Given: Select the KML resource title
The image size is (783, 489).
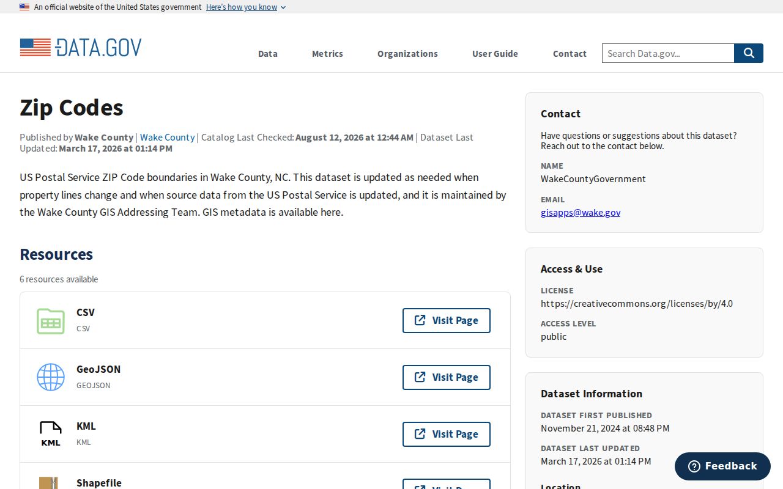Looking at the screenshot, I should pyautogui.click(x=86, y=426).
